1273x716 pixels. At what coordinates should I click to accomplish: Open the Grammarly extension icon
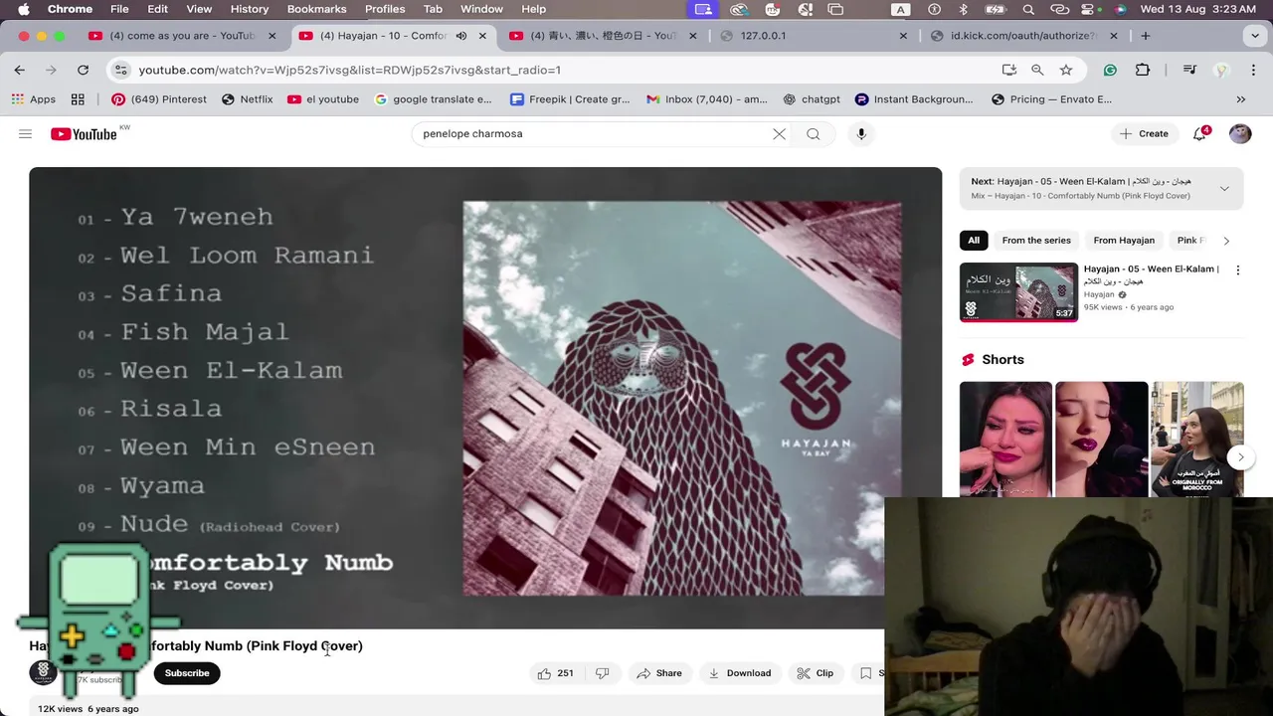tap(1110, 70)
